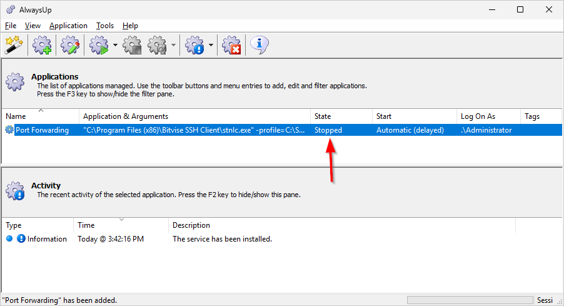564x306 pixels.
Task: Click the status bar progress bar
Action: click(x=470, y=300)
